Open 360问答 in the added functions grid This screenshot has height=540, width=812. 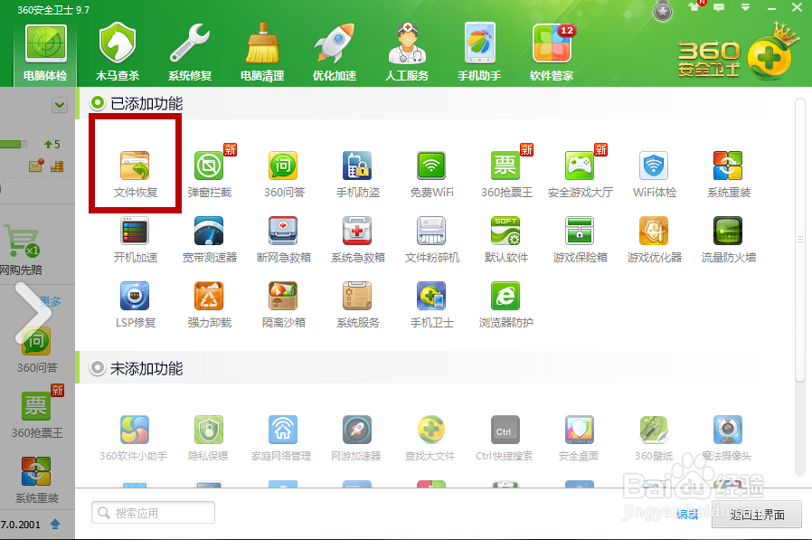pos(284,175)
